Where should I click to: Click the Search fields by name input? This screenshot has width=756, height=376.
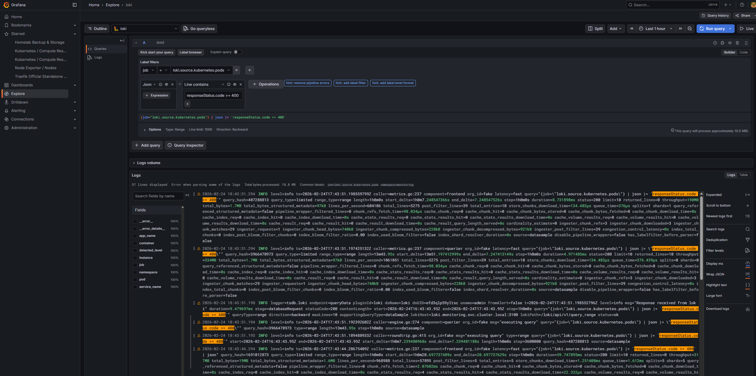click(x=158, y=196)
